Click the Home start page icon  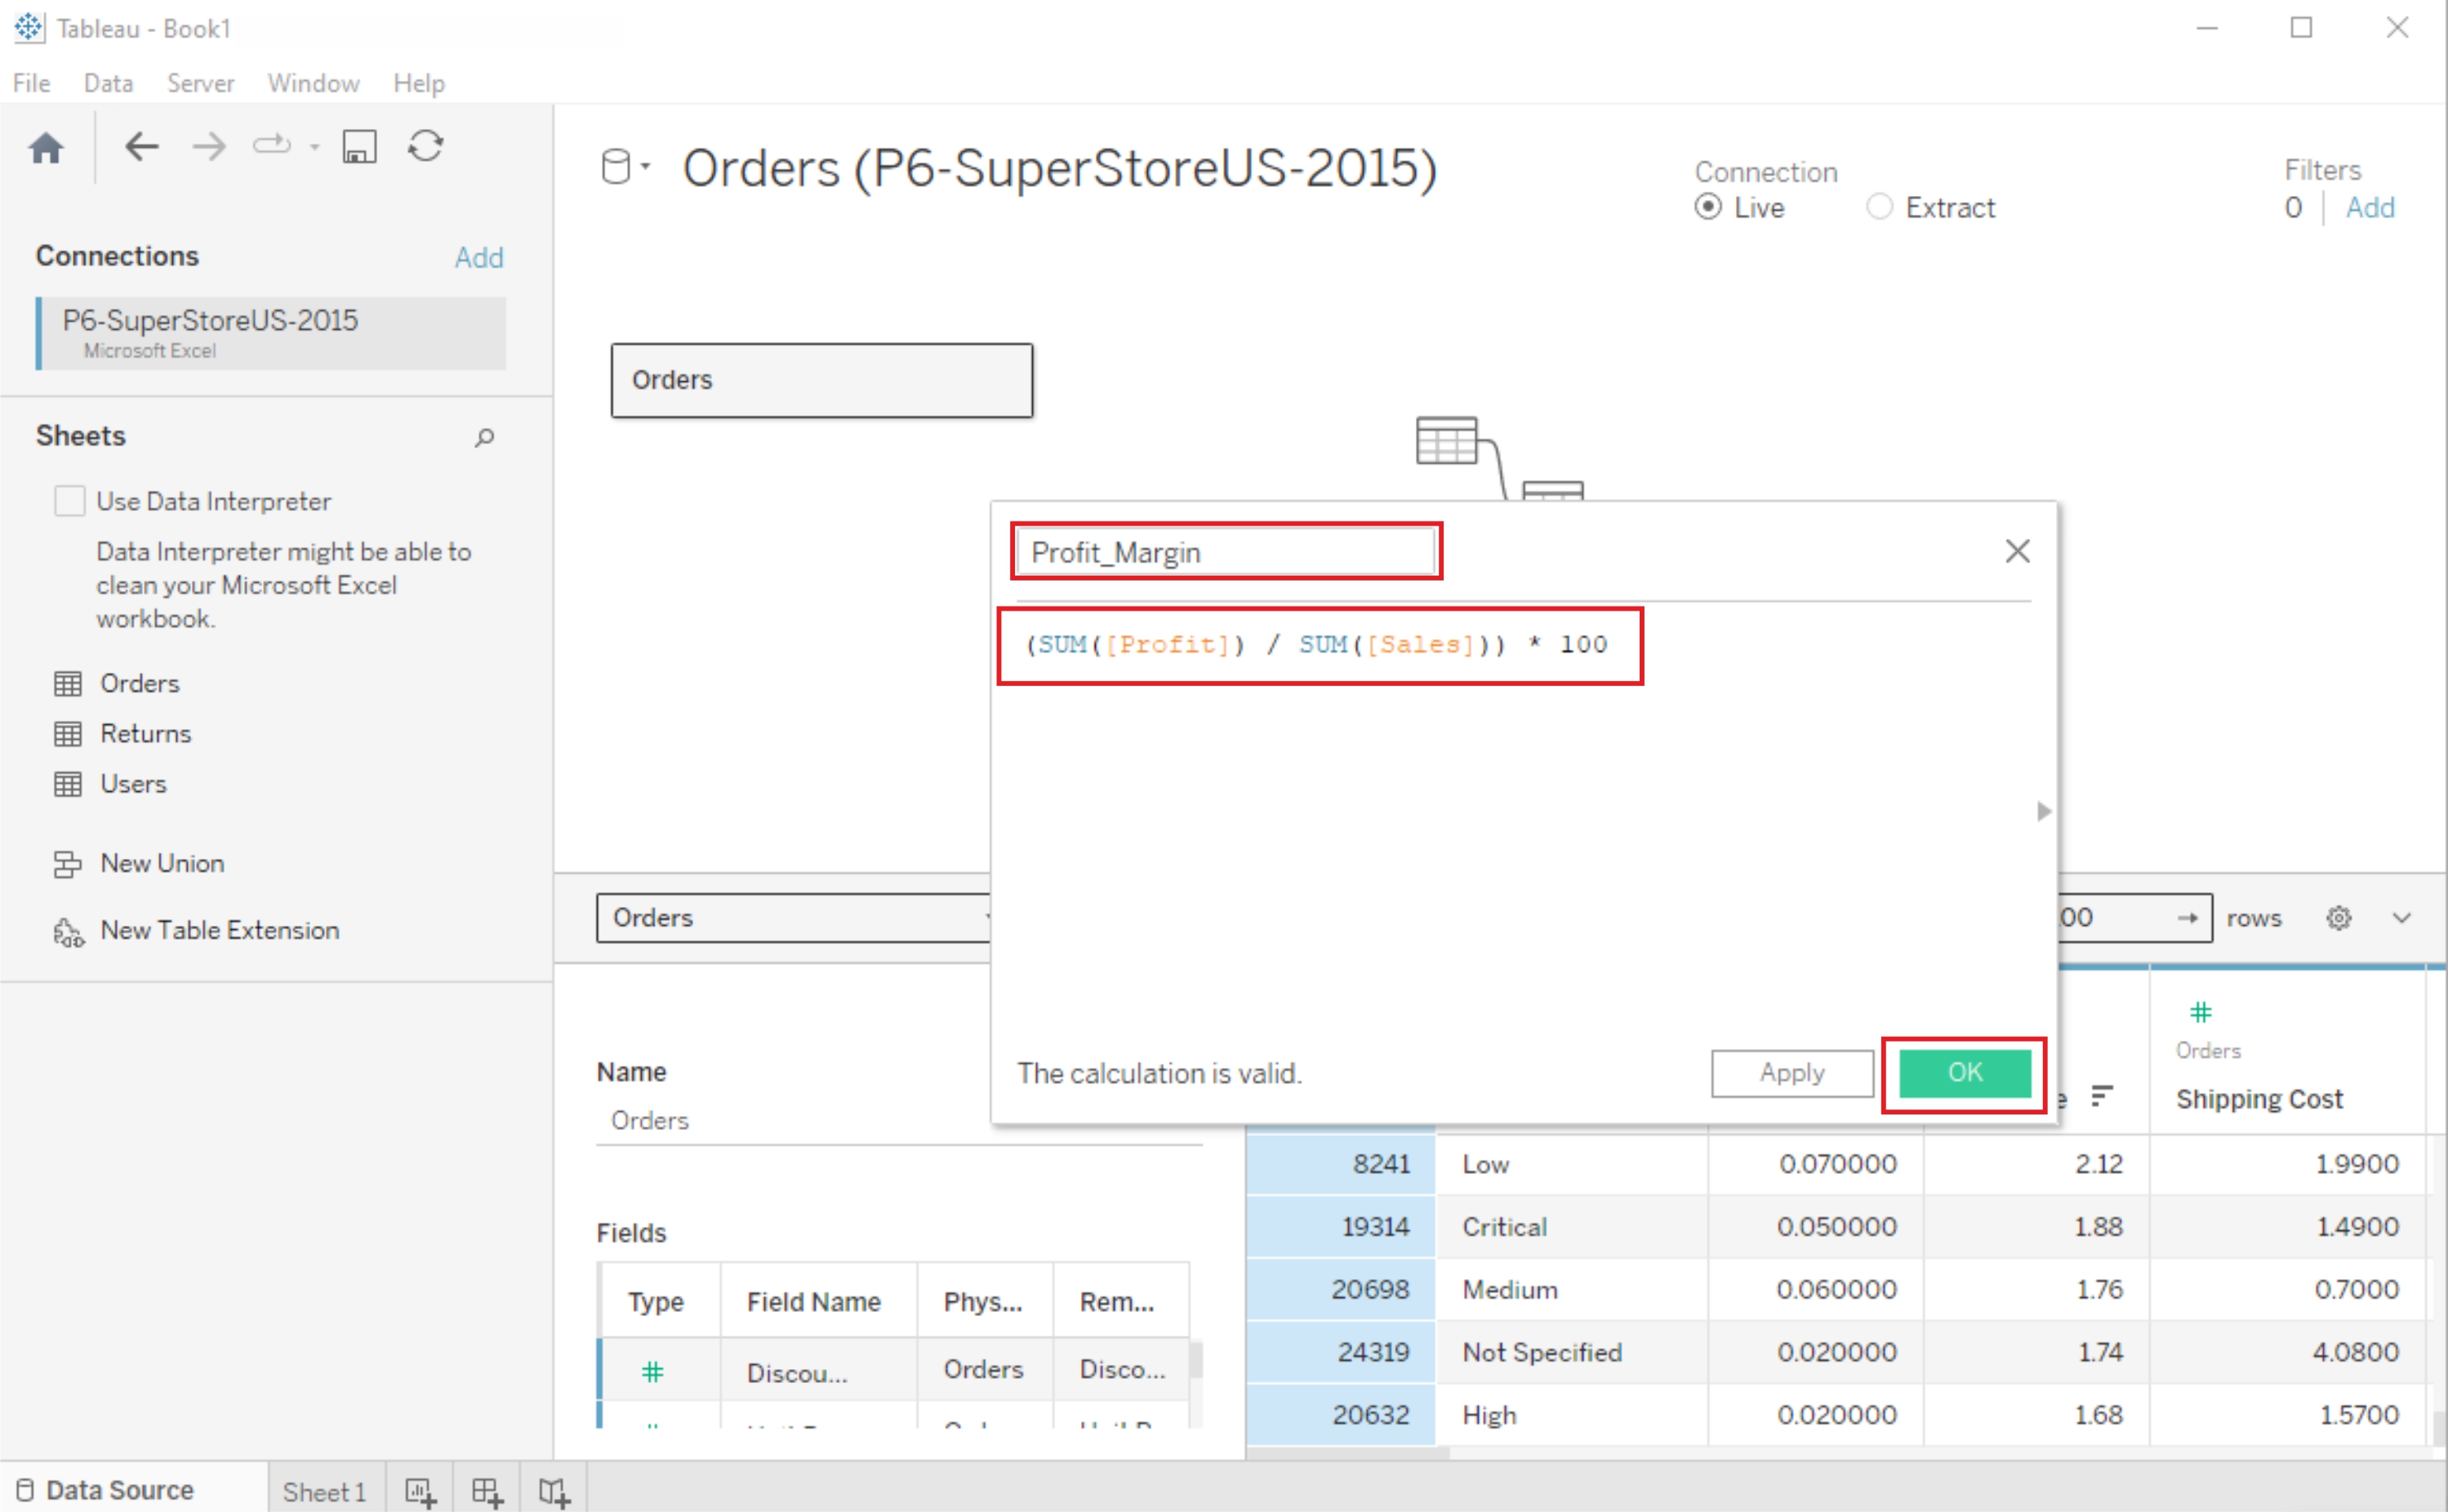(x=46, y=148)
